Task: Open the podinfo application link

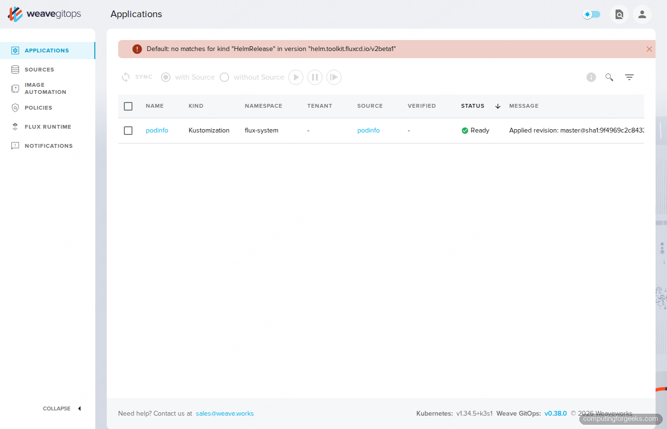Action: click(x=157, y=130)
